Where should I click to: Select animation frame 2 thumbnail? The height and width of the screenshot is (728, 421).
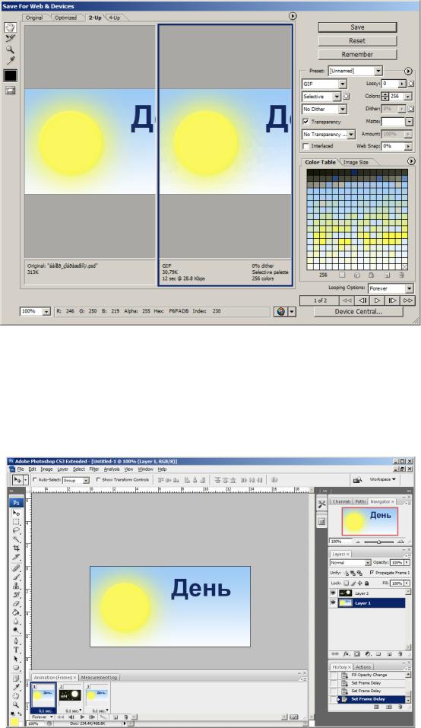point(70,695)
